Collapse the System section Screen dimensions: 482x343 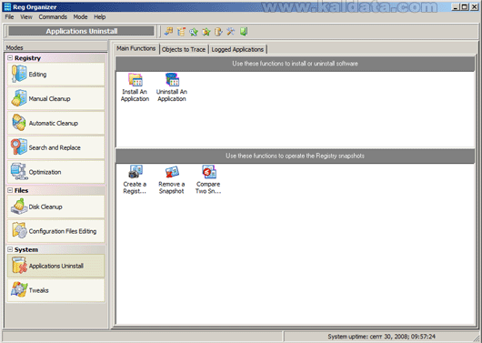(x=10, y=249)
